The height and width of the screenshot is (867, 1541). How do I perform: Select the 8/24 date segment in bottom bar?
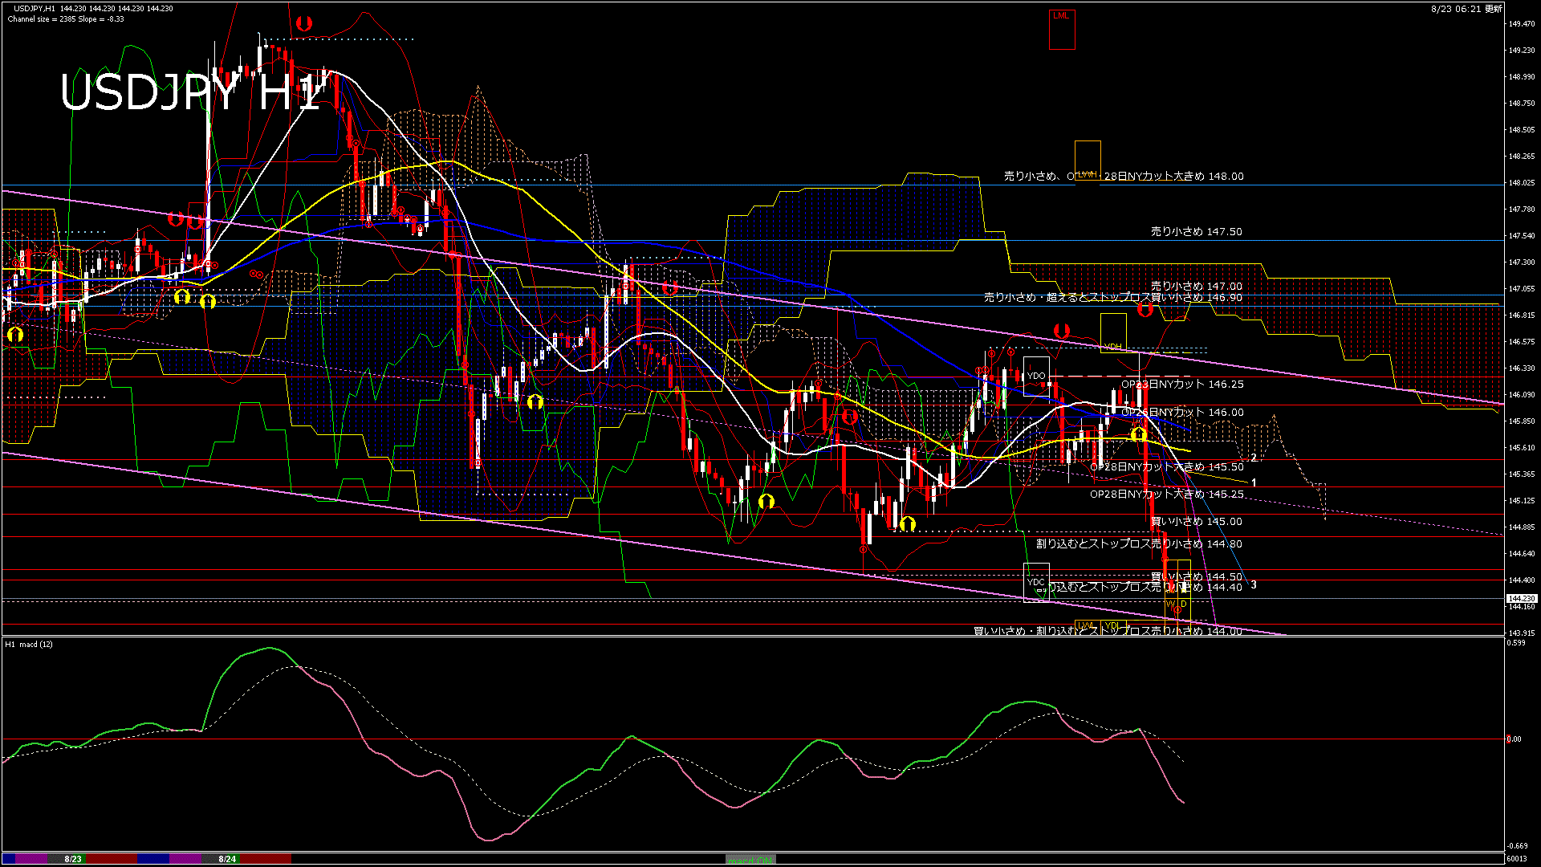[227, 859]
